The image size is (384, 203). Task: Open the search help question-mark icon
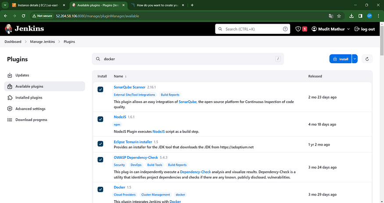(x=285, y=29)
